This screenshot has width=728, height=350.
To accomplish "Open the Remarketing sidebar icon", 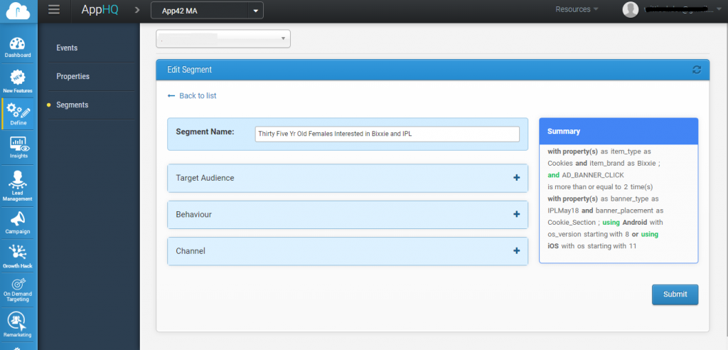I will (18, 323).
